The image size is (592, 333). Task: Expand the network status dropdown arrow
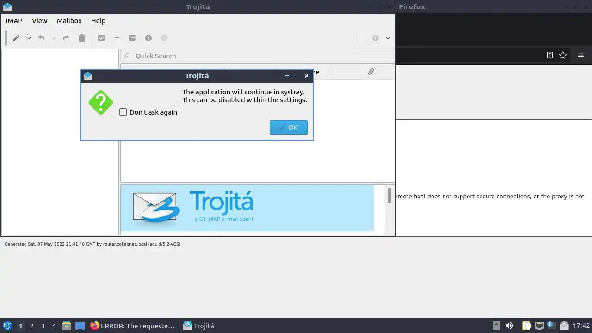point(388,38)
